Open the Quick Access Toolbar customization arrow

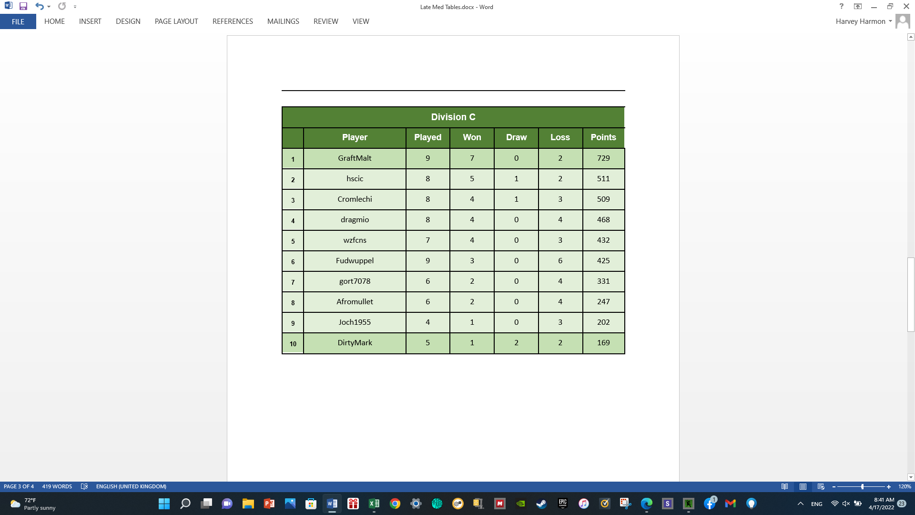click(75, 7)
